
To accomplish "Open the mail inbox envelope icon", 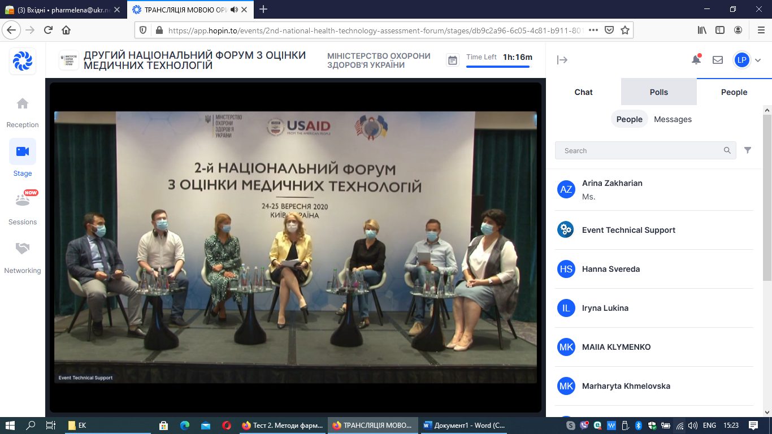I will 718,60.
